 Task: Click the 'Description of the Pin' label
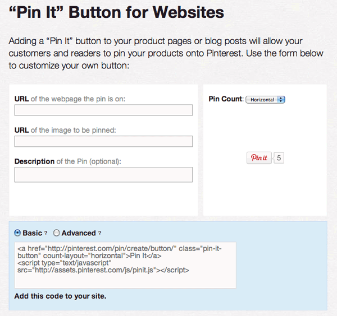tap(68, 161)
